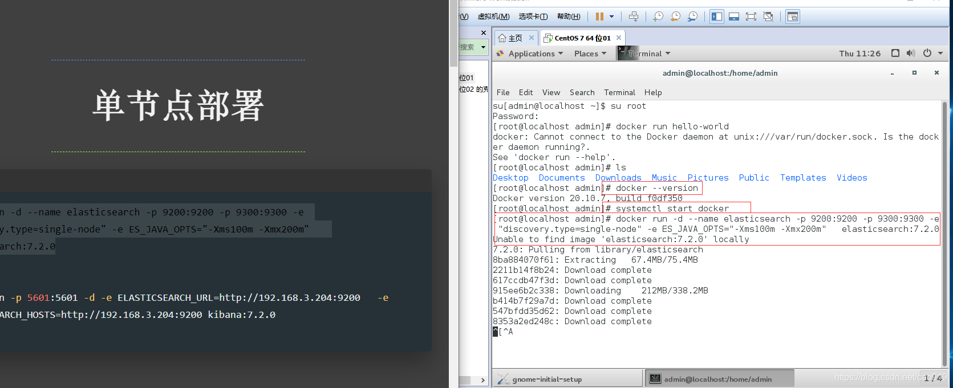The image size is (953, 388).
Task: Click the 'systemctl start docker' command text
Action: click(x=672, y=209)
